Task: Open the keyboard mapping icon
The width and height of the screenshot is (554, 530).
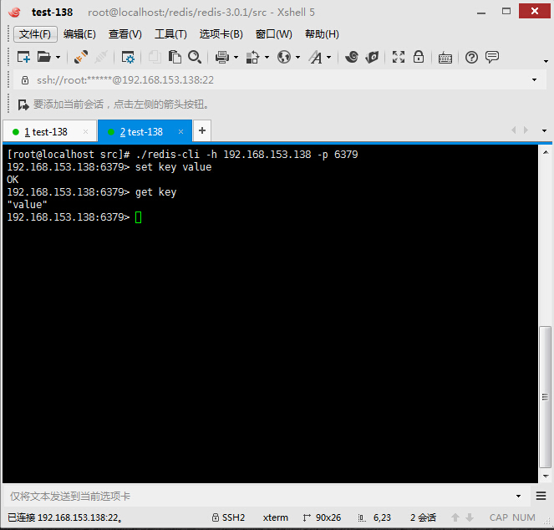Action: click(x=445, y=58)
